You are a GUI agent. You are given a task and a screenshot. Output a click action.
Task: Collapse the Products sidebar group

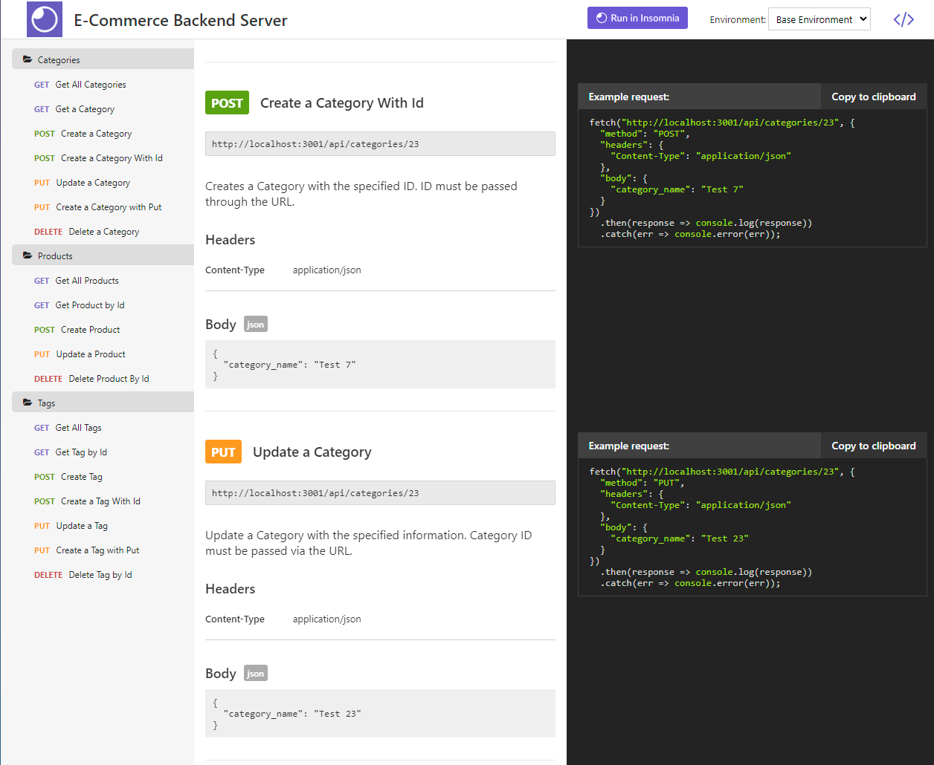click(x=103, y=255)
